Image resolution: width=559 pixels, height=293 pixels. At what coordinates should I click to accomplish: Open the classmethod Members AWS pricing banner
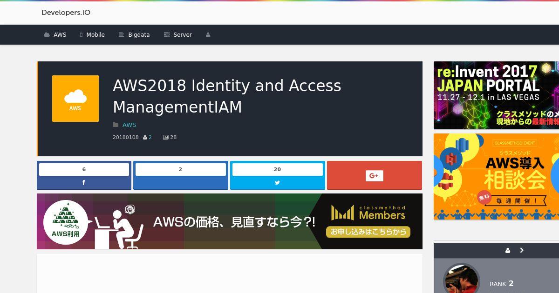(x=230, y=221)
